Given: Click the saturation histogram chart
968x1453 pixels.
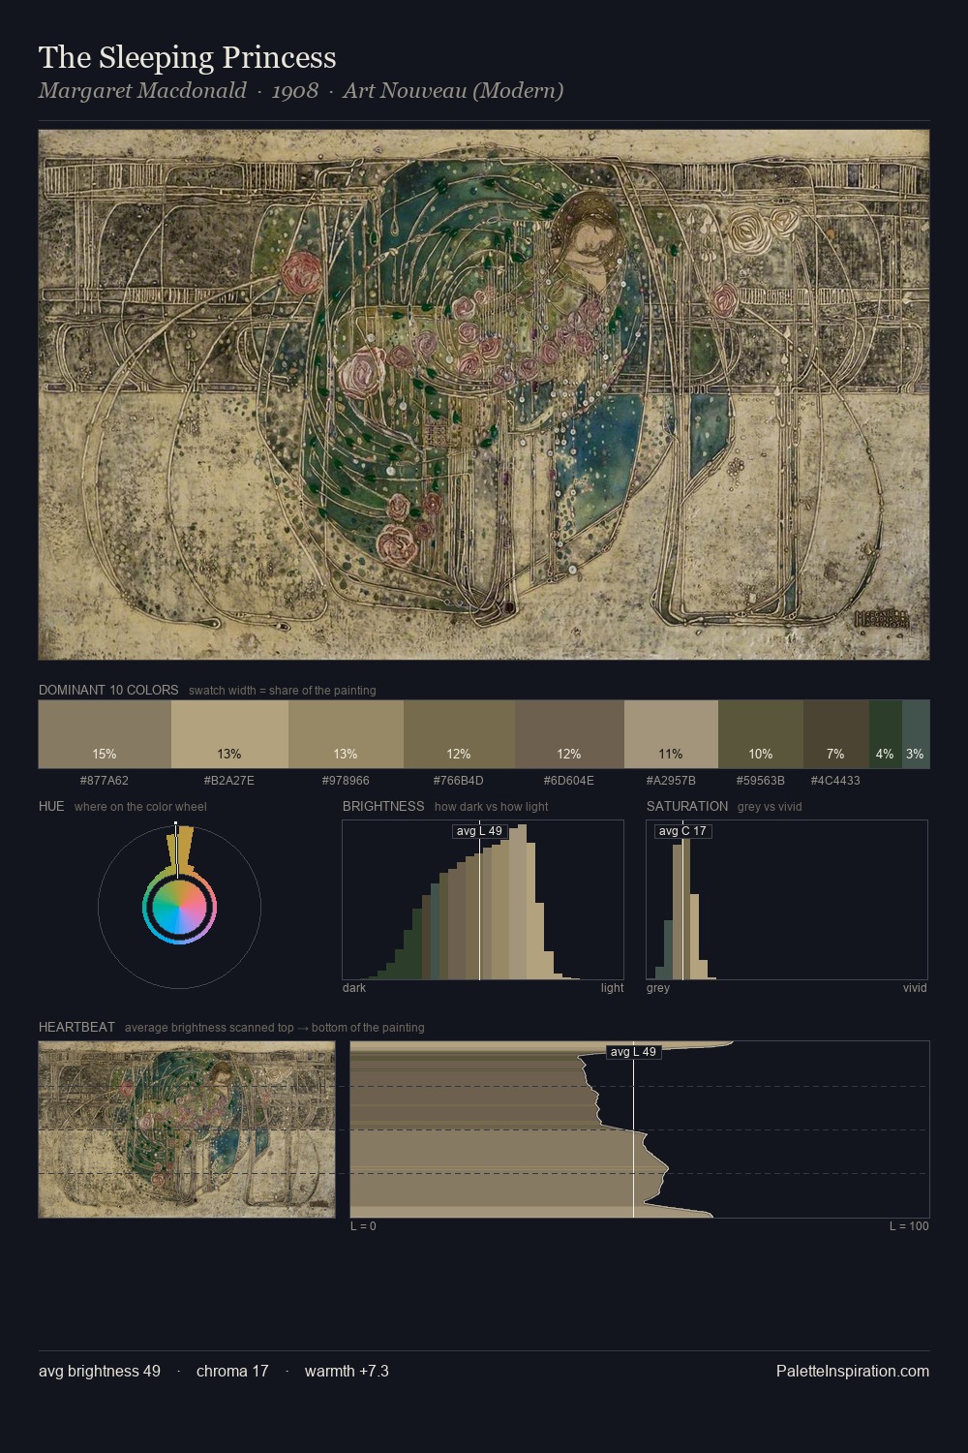Looking at the screenshot, I should [787, 900].
